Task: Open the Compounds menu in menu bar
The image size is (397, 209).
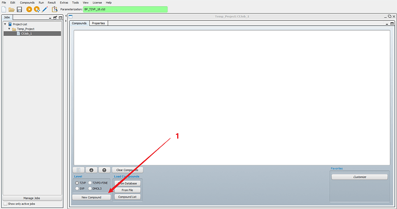Action: pyautogui.click(x=27, y=2)
